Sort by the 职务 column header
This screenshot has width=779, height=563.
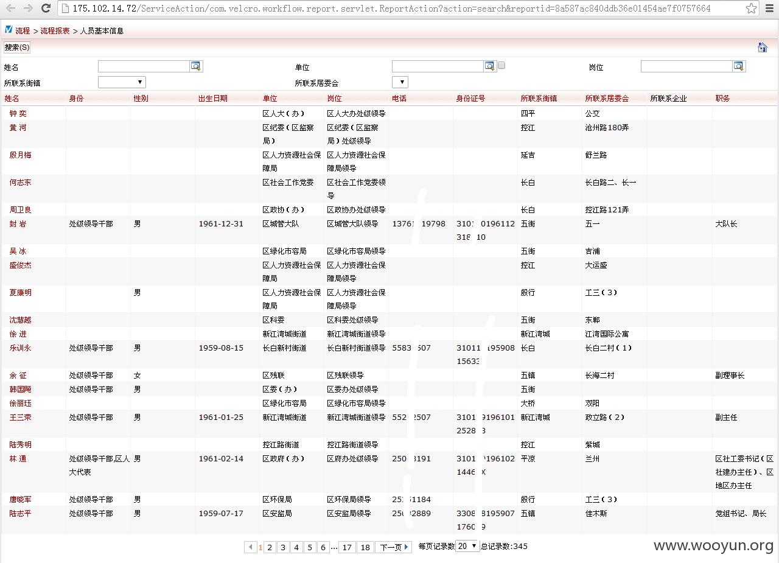click(x=722, y=99)
